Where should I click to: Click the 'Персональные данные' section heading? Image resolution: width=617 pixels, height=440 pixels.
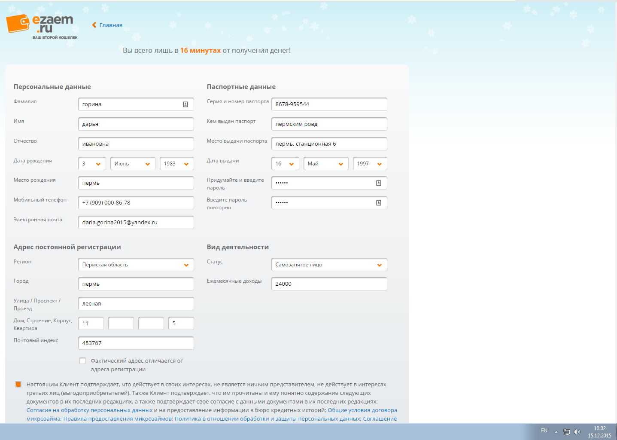52,87
